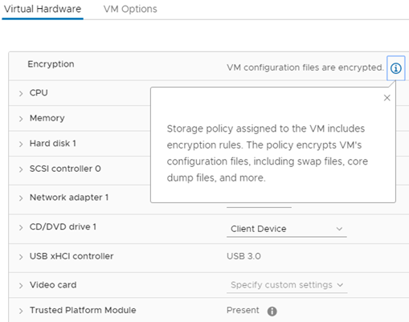Screen dimensions: 409x322
Task: Click the Network adapter 1 label
Action: pos(69,198)
